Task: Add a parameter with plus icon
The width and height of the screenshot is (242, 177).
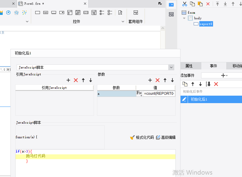Action: 150,80
